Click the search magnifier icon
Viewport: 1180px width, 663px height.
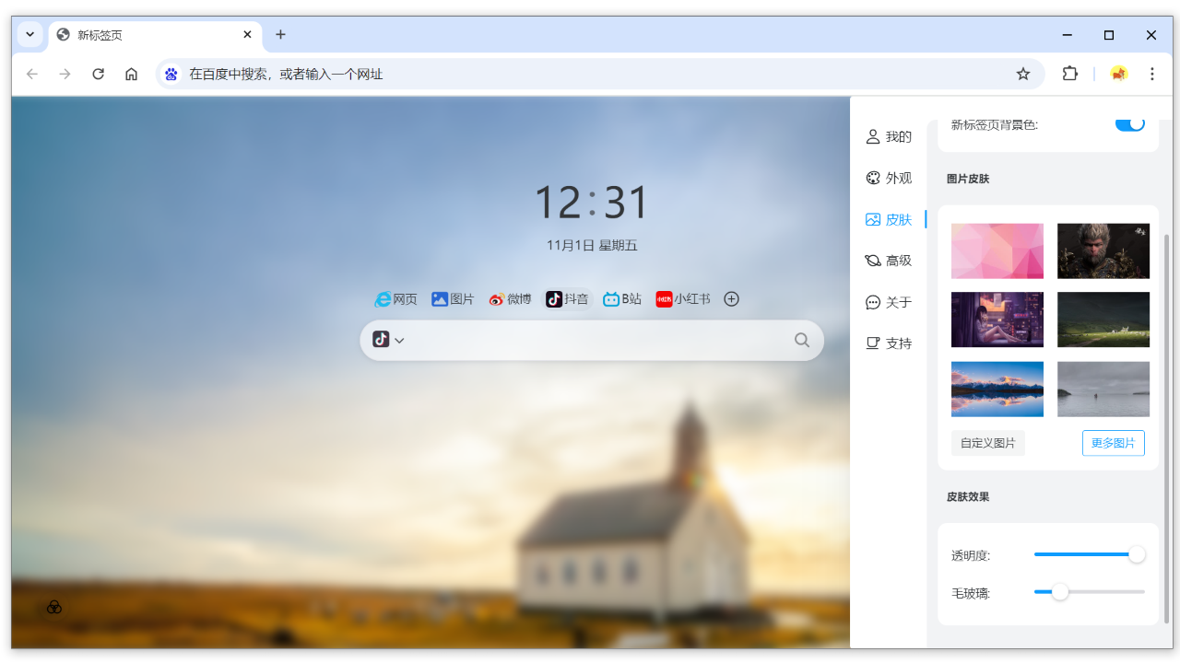point(802,340)
